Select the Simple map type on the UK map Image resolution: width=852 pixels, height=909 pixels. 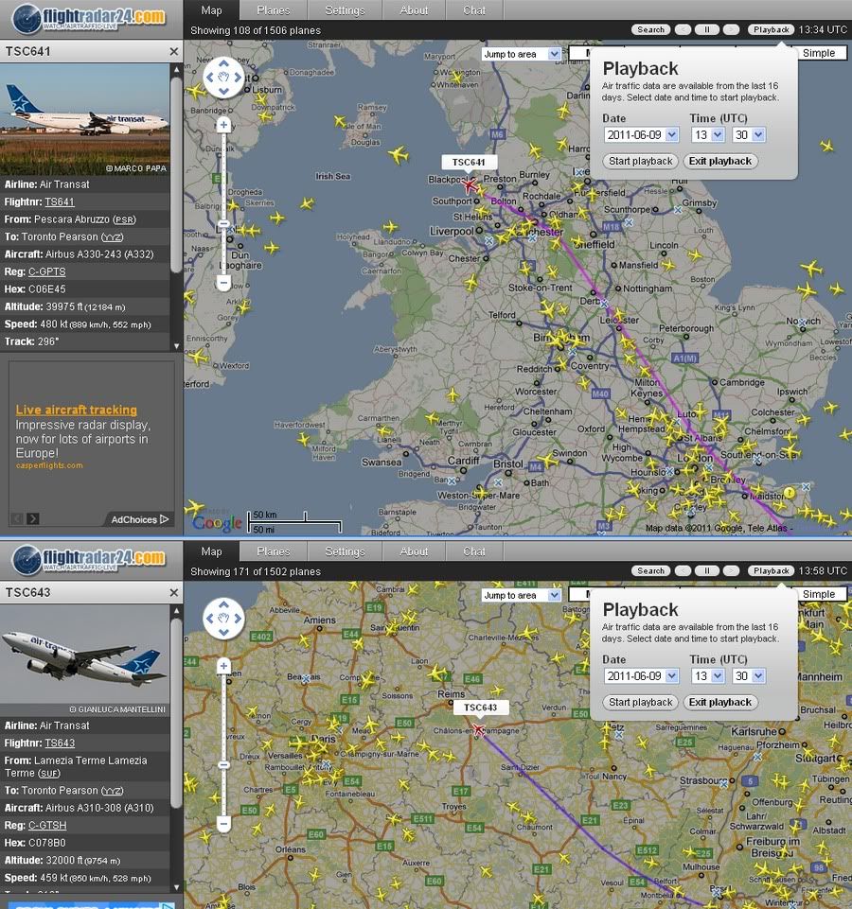coord(819,53)
